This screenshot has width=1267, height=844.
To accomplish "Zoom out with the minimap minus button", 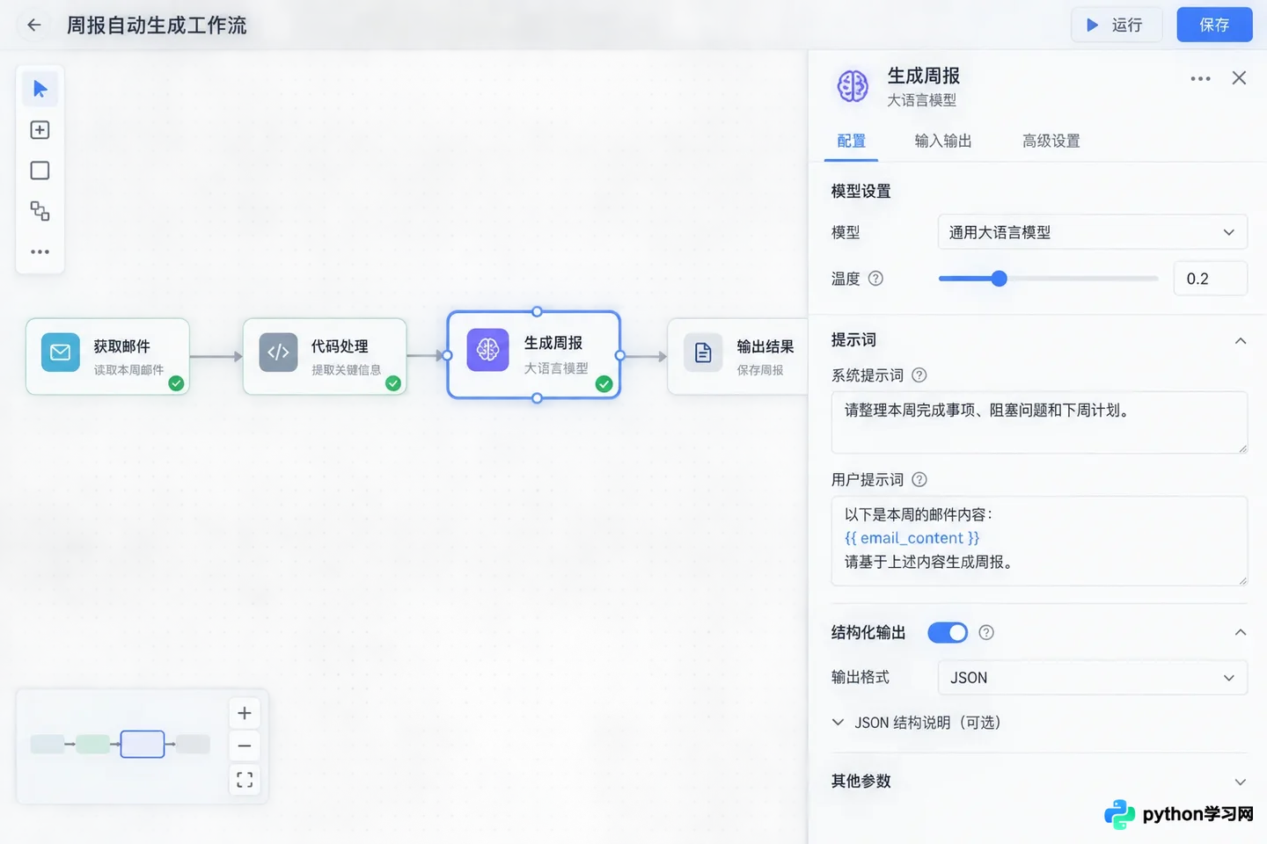I will click(x=245, y=746).
